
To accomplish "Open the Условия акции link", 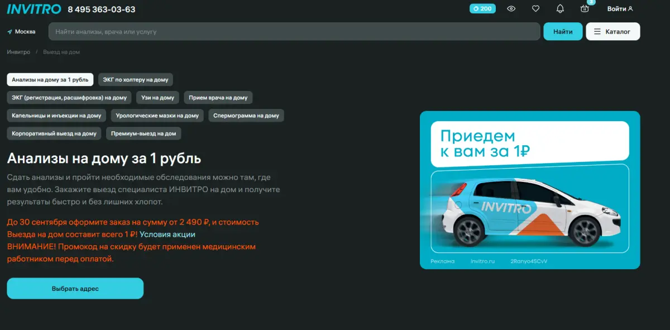I will click(x=167, y=235).
